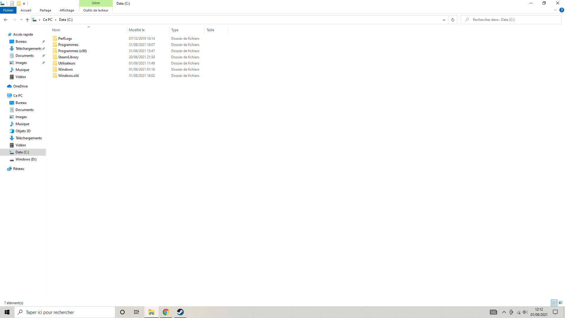Screen dimensions: 565x318
Task: Open the ribbon help icon
Action: coord(561,10)
